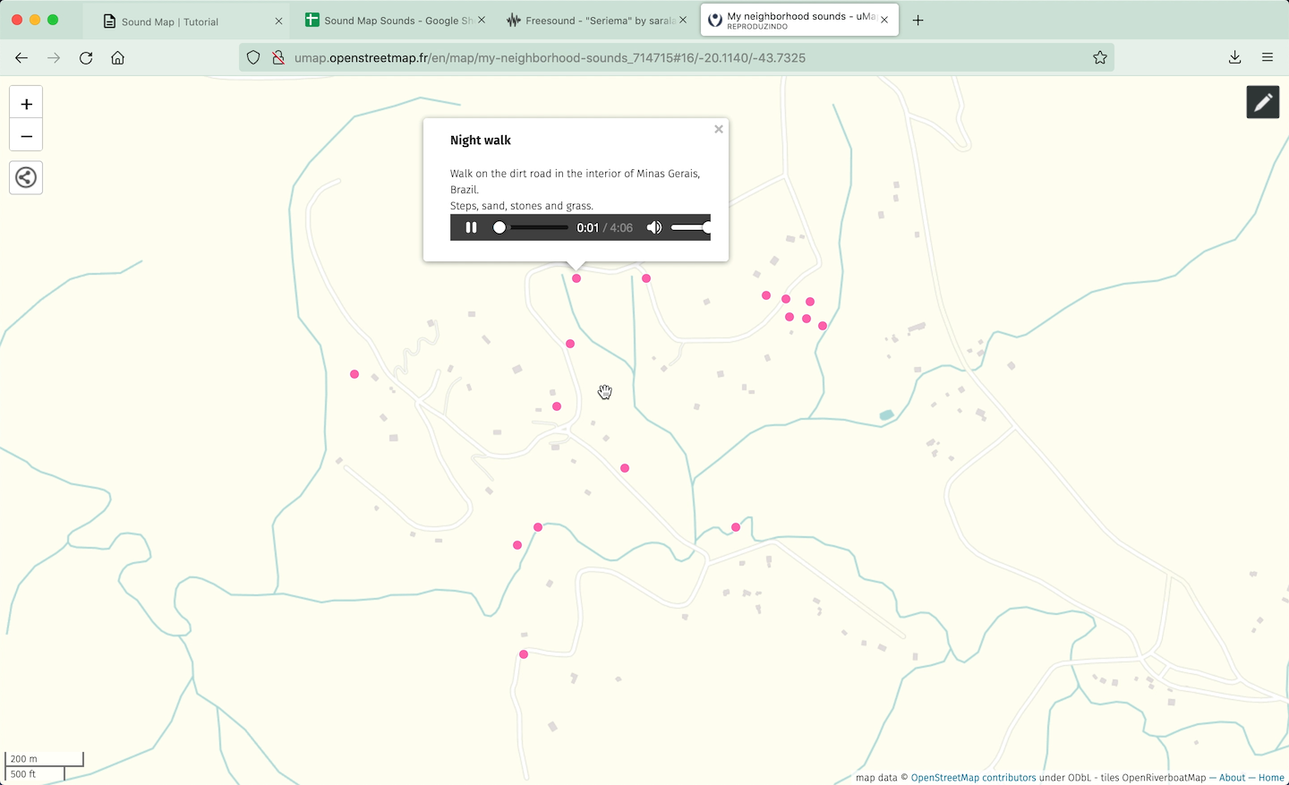Open the browser downloads panel
Viewport: 1289px width, 785px height.
(x=1234, y=57)
